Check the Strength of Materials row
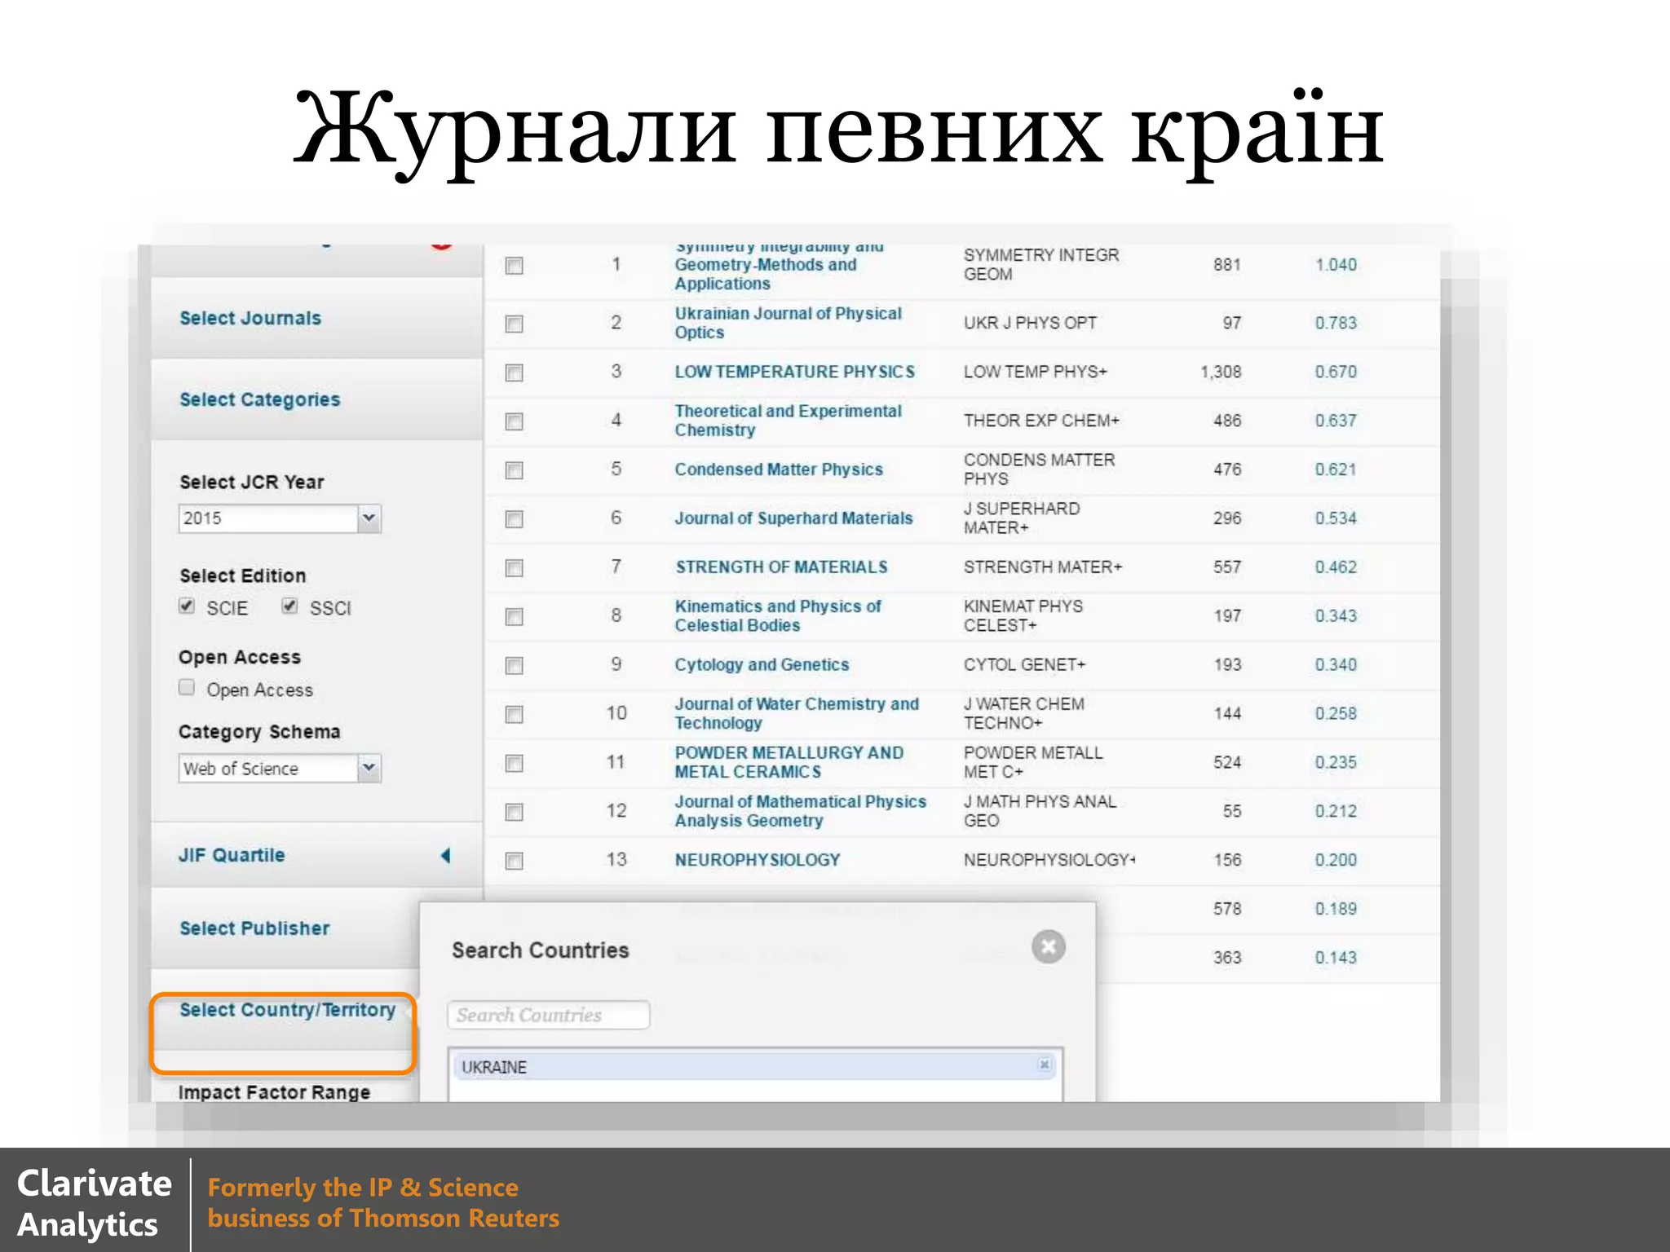Image resolution: width=1670 pixels, height=1252 pixels. [514, 568]
